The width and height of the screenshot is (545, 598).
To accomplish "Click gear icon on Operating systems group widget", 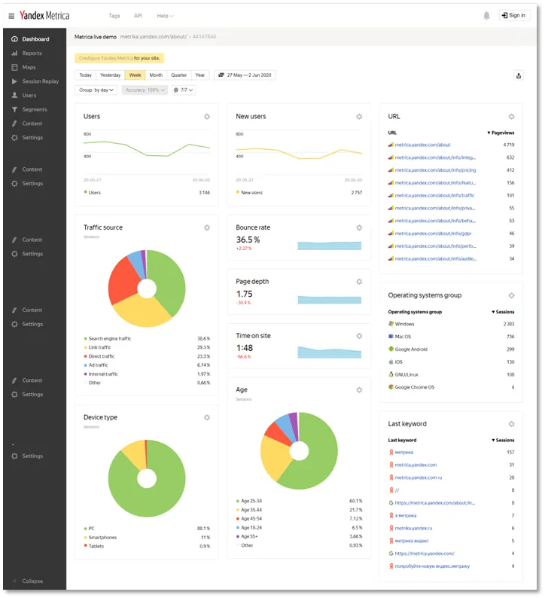I will coord(511,296).
